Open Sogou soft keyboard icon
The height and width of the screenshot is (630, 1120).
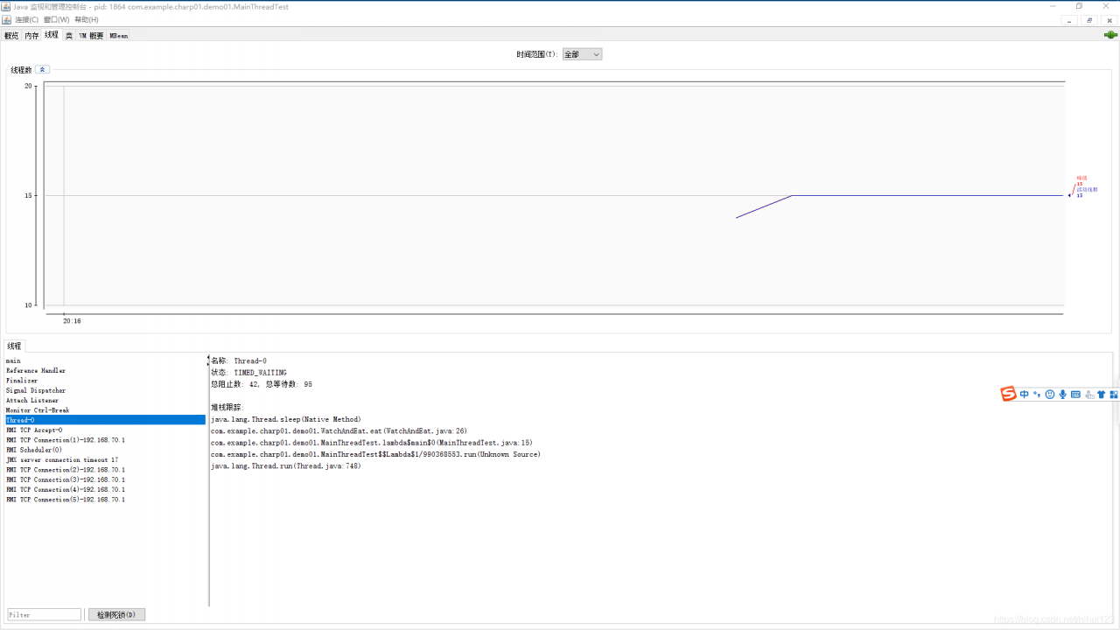(x=1075, y=395)
